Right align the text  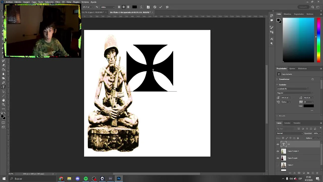(128, 7)
